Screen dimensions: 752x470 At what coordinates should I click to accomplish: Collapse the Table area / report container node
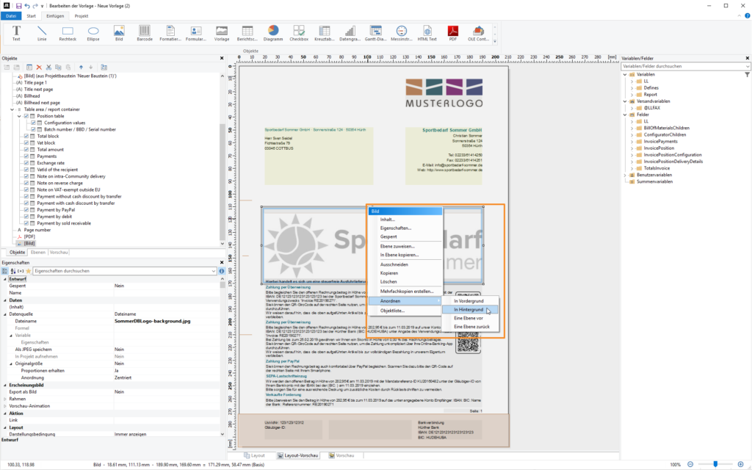(12, 109)
